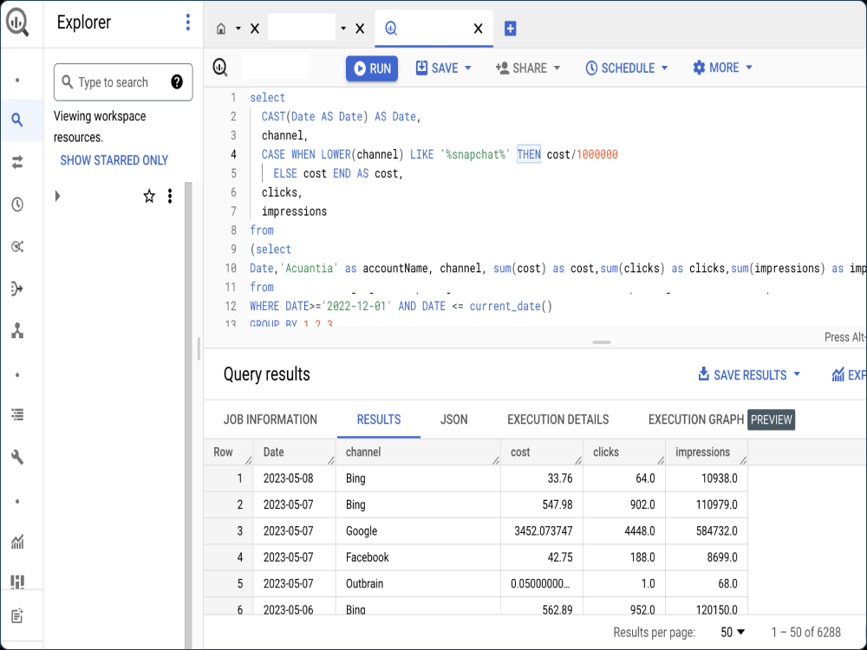Open Scheduled queries clock icon in sidebar
The image size is (867, 650).
pos(17,205)
